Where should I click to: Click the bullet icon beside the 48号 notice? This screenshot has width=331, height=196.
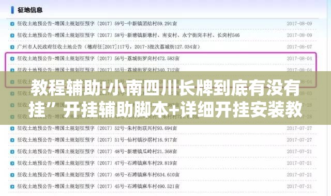point(12,152)
